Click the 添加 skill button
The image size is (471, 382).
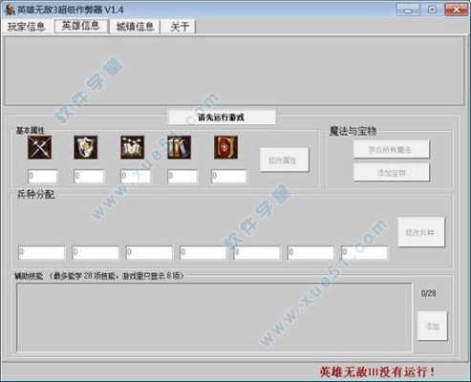(x=432, y=326)
